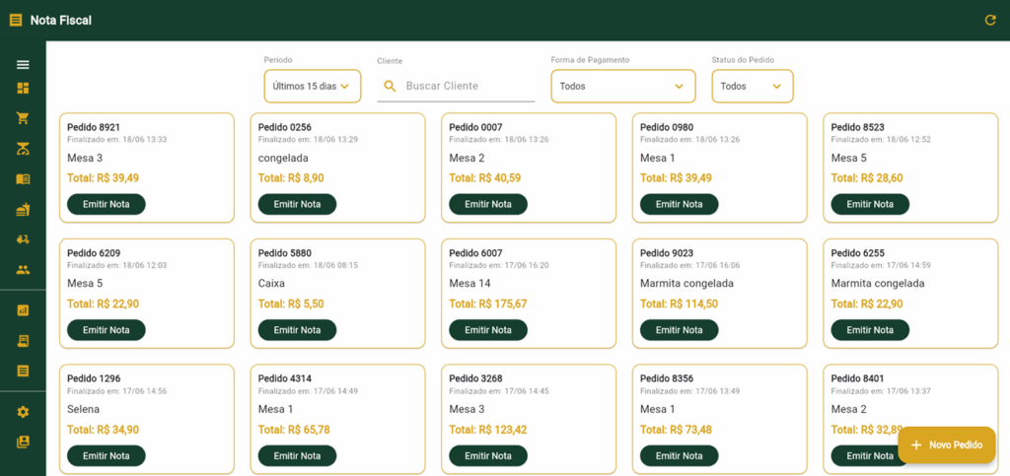Click the Total: R$ 8,90 amount
Image resolution: width=1010 pixels, height=476 pixels.
(289, 178)
